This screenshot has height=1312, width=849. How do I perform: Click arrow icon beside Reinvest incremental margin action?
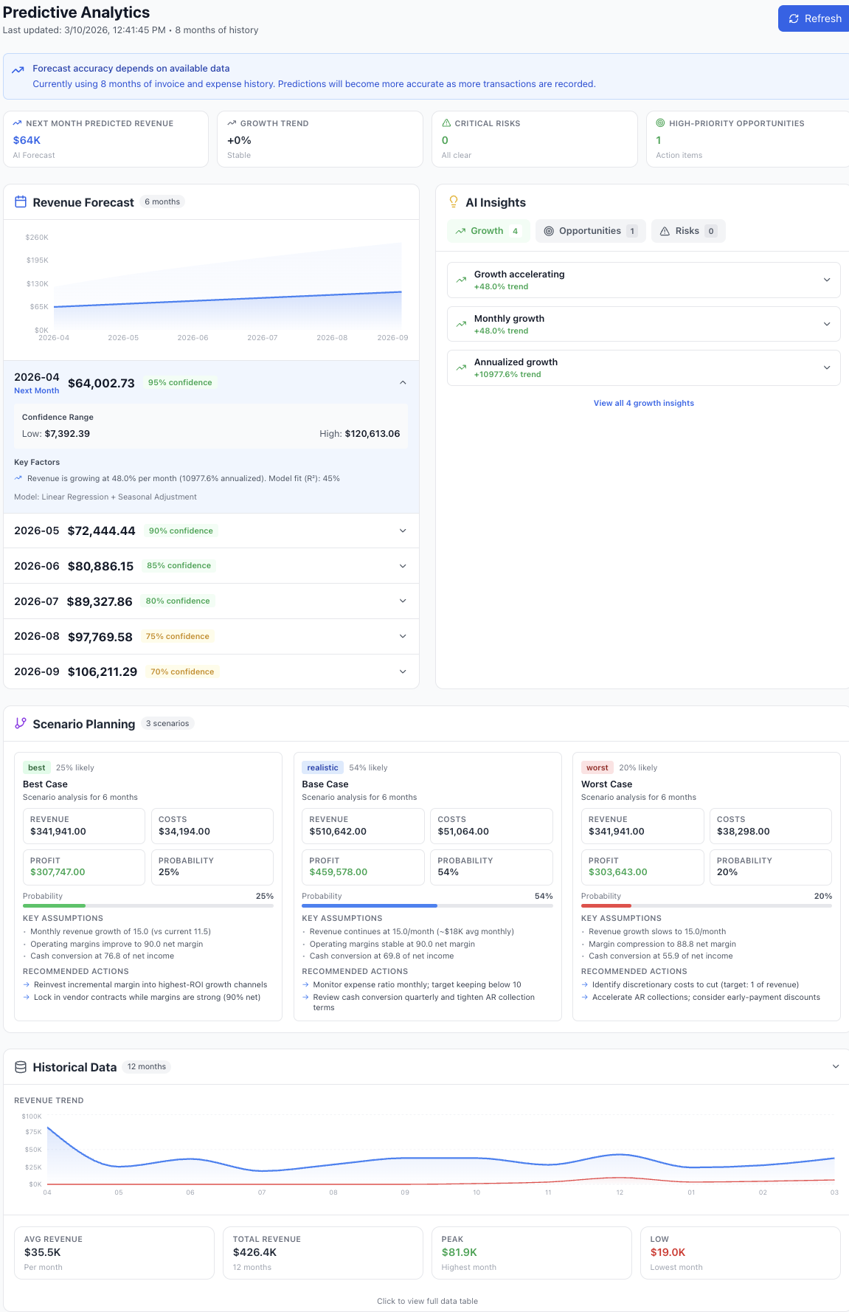27,984
